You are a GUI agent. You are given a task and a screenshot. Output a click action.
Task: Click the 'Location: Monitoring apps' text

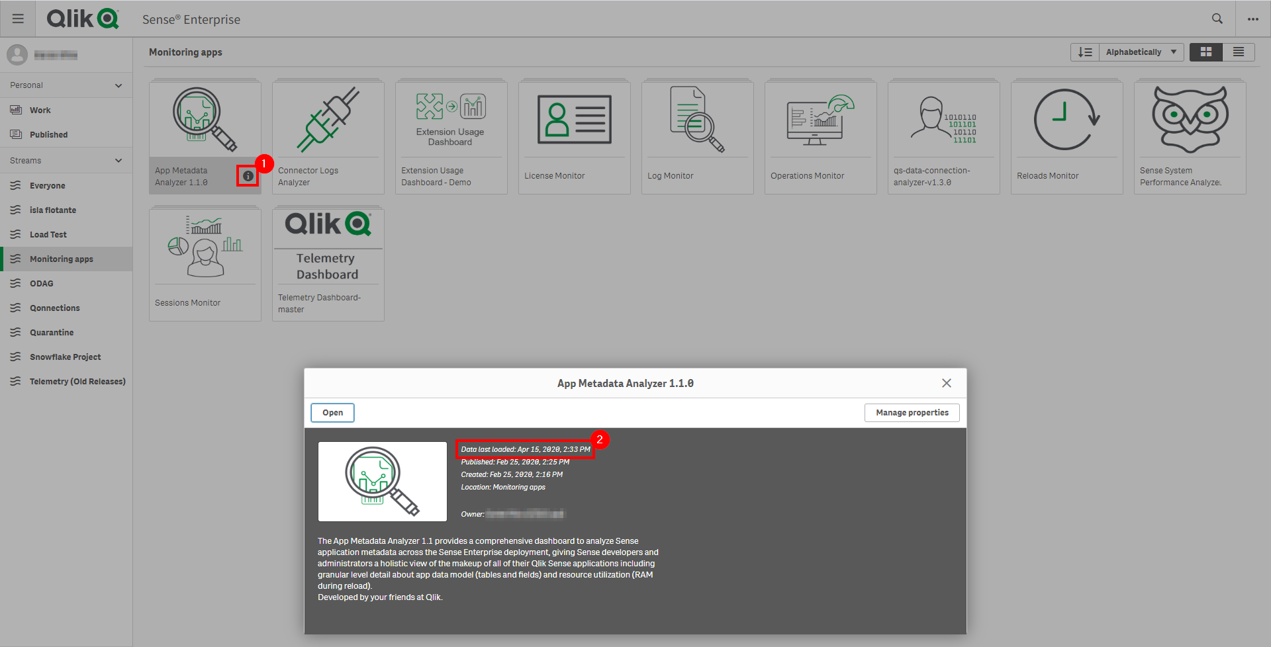point(503,487)
